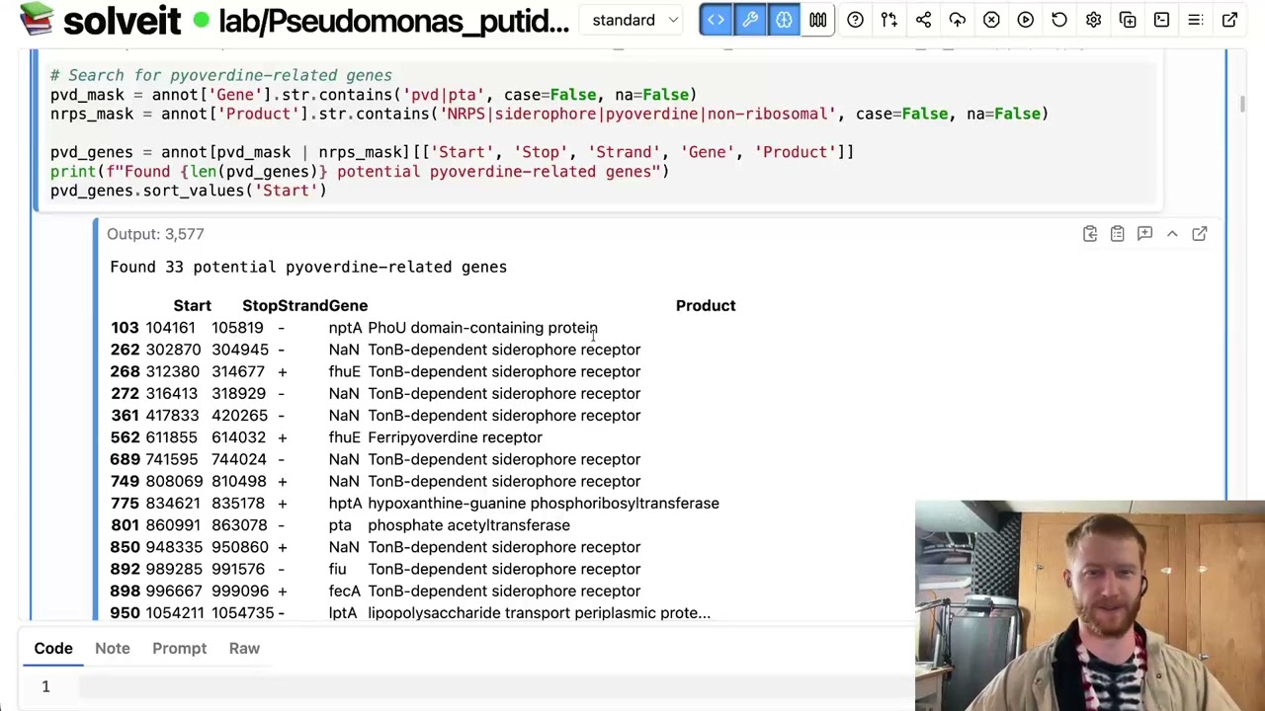
Task: Click the share nodes icon
Action: tap(923, 20)
